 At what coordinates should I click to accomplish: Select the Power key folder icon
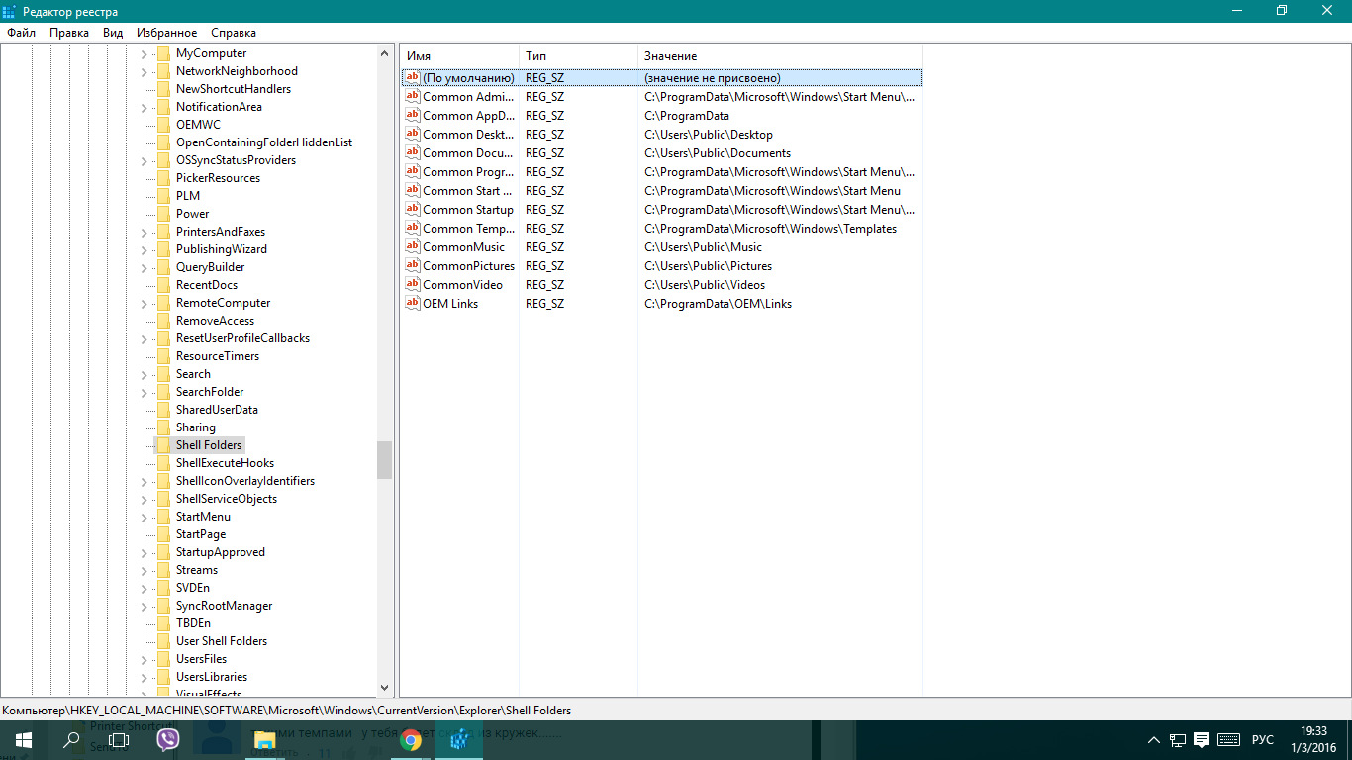click(163, 214)
